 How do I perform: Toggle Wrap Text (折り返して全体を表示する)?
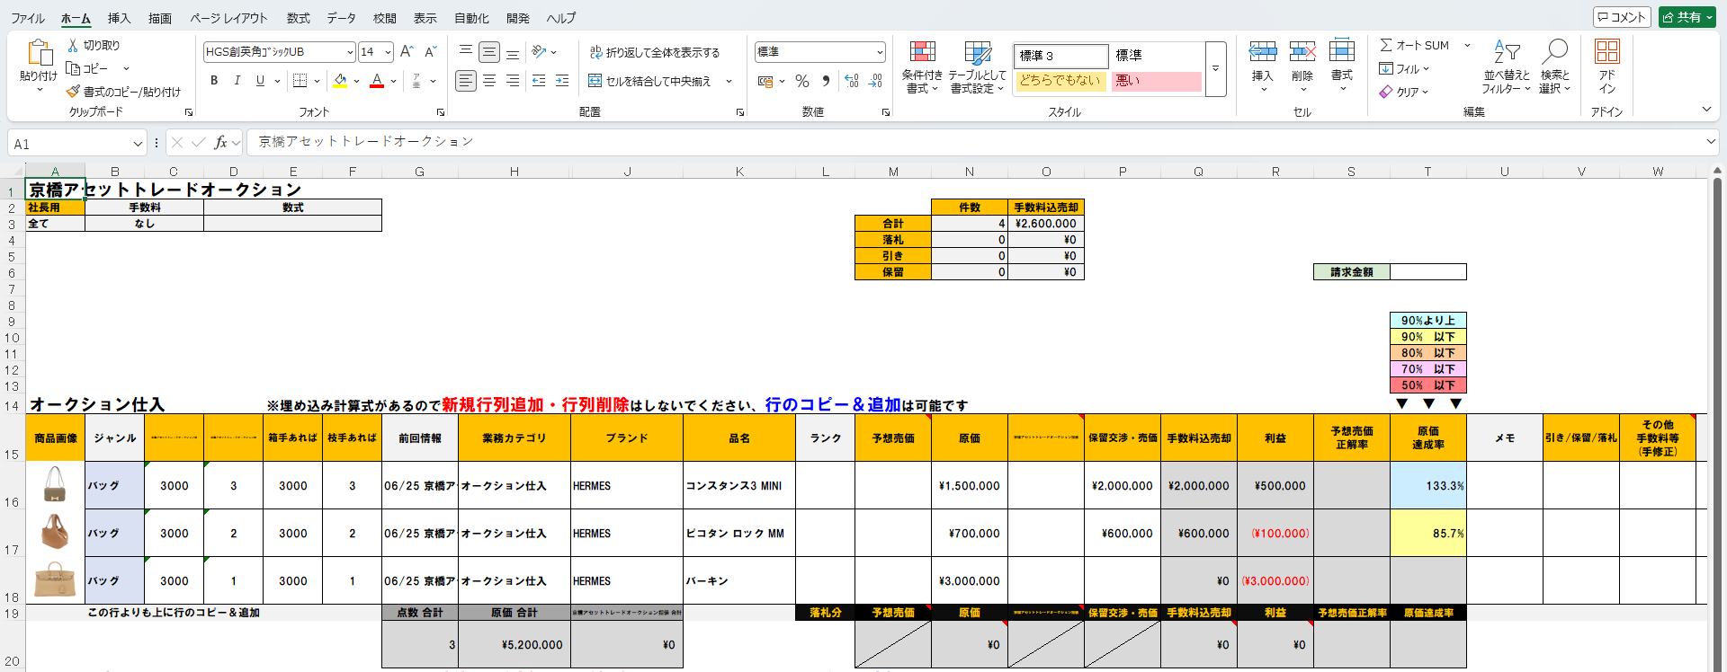655,52
